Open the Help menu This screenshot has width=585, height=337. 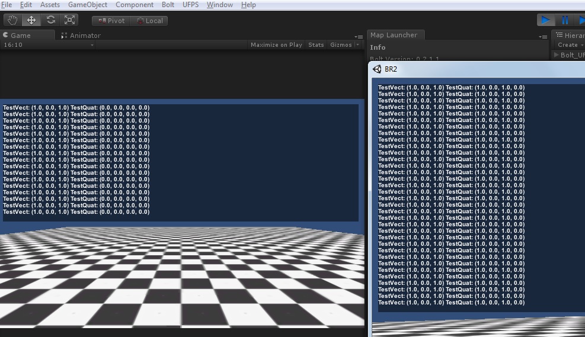(x=248, y=5)
